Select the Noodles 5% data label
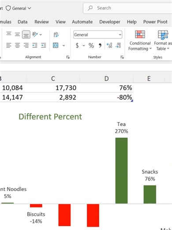The height and width of the screenshot is (230, 172). pos(13,192)
